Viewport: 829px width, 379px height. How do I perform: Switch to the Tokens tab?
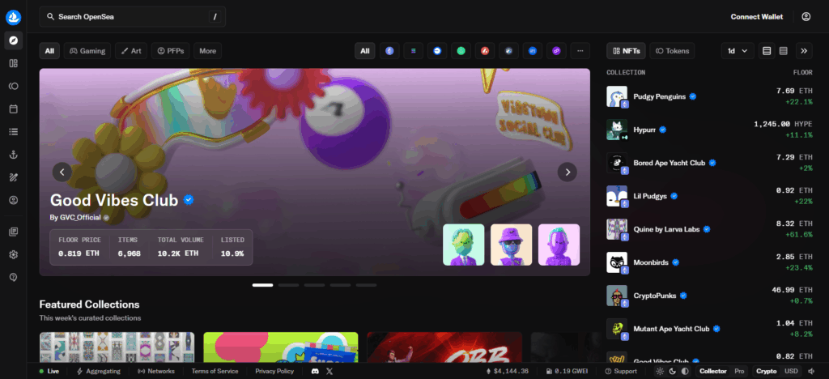coord(672,51)
